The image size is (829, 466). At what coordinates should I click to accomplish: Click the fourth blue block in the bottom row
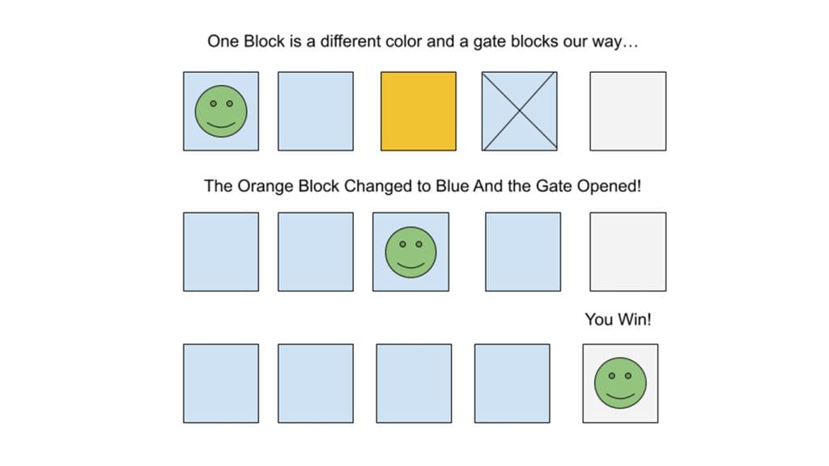coord(512,383)
